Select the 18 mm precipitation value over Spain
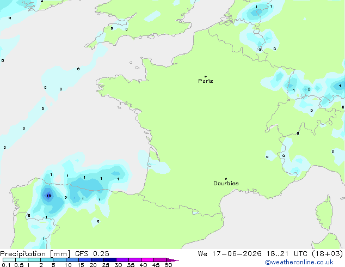Image resolution: width=345 pixels, height=267 pixels. pos(48,196)
